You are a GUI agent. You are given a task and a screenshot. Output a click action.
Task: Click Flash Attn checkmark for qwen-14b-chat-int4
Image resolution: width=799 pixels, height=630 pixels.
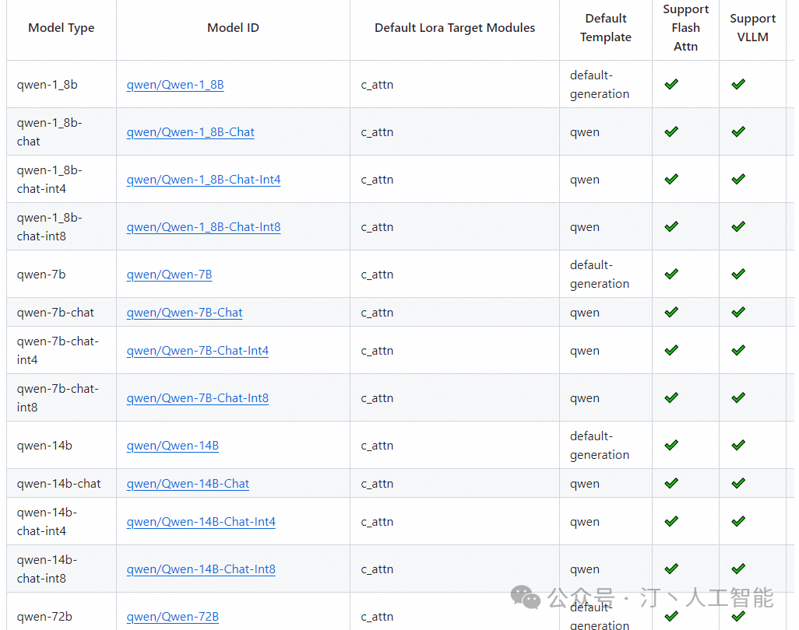671,521
